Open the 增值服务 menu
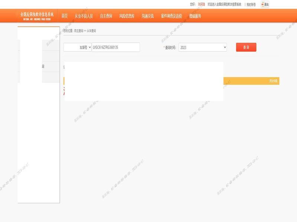The height and width of the screenshot is (222, 297). coord(195,16)
